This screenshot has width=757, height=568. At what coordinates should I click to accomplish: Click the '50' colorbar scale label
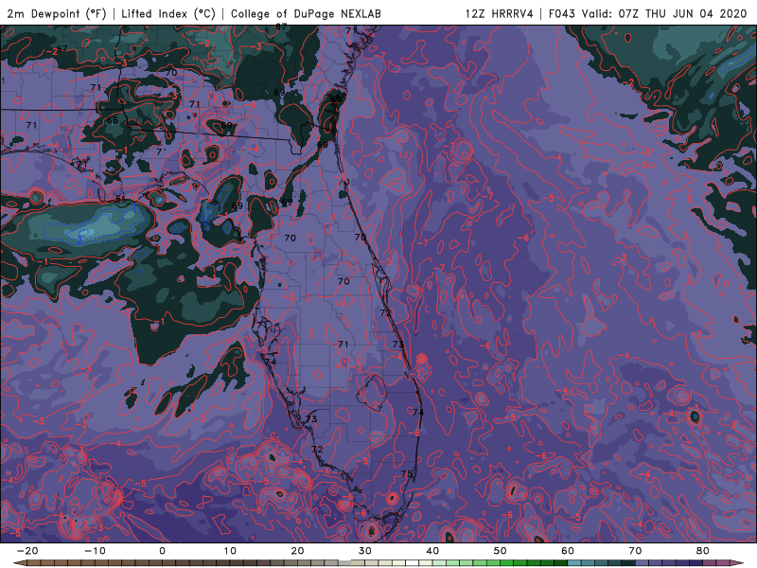(x=501, y=551)
